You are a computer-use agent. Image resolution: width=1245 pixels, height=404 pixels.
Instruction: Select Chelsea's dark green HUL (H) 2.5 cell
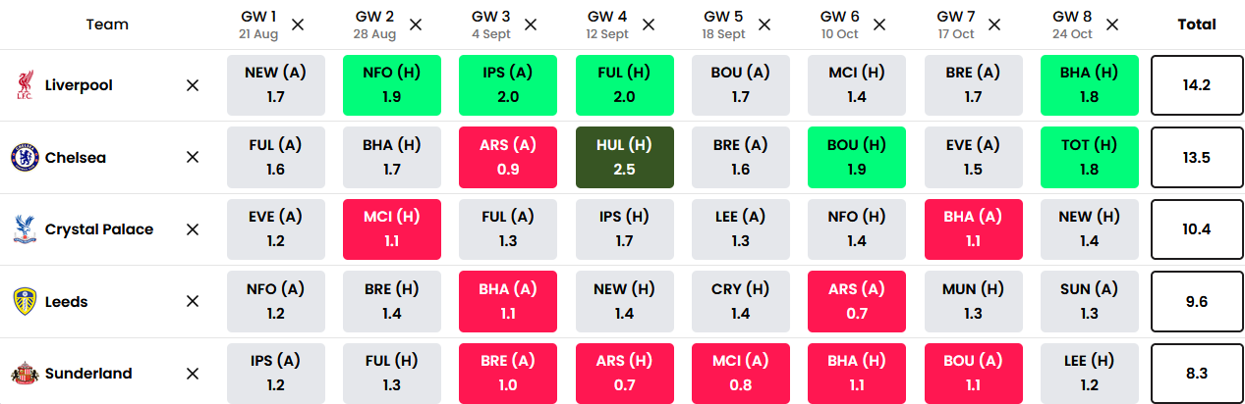point(625,157)
